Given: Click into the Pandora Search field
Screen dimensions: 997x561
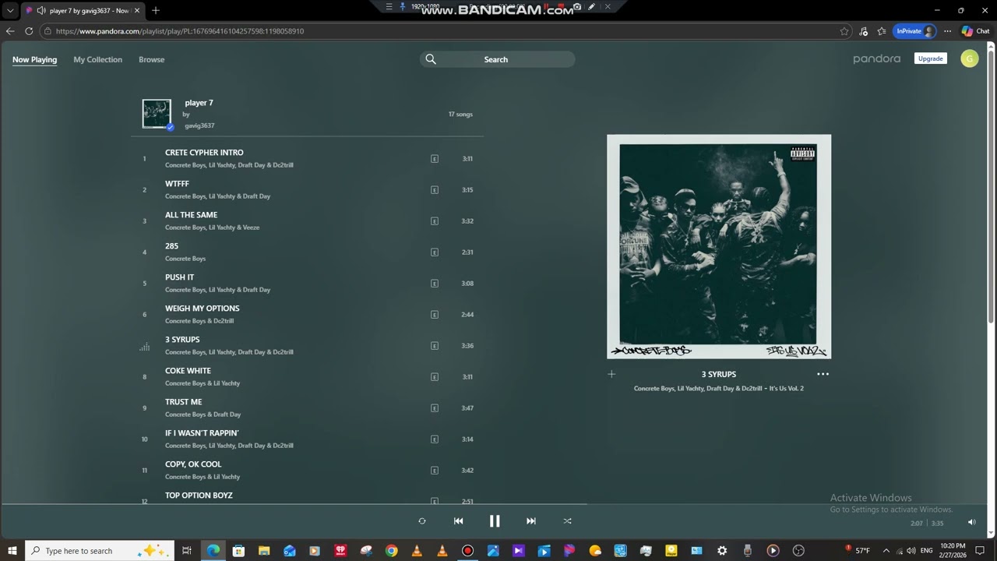Looking at the screenshot, I should tap(498, 59).
